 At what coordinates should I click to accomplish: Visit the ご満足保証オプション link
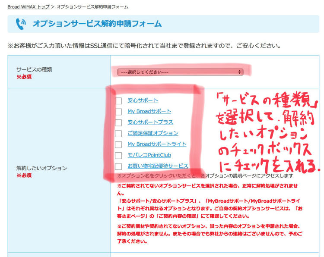(152, 133)
